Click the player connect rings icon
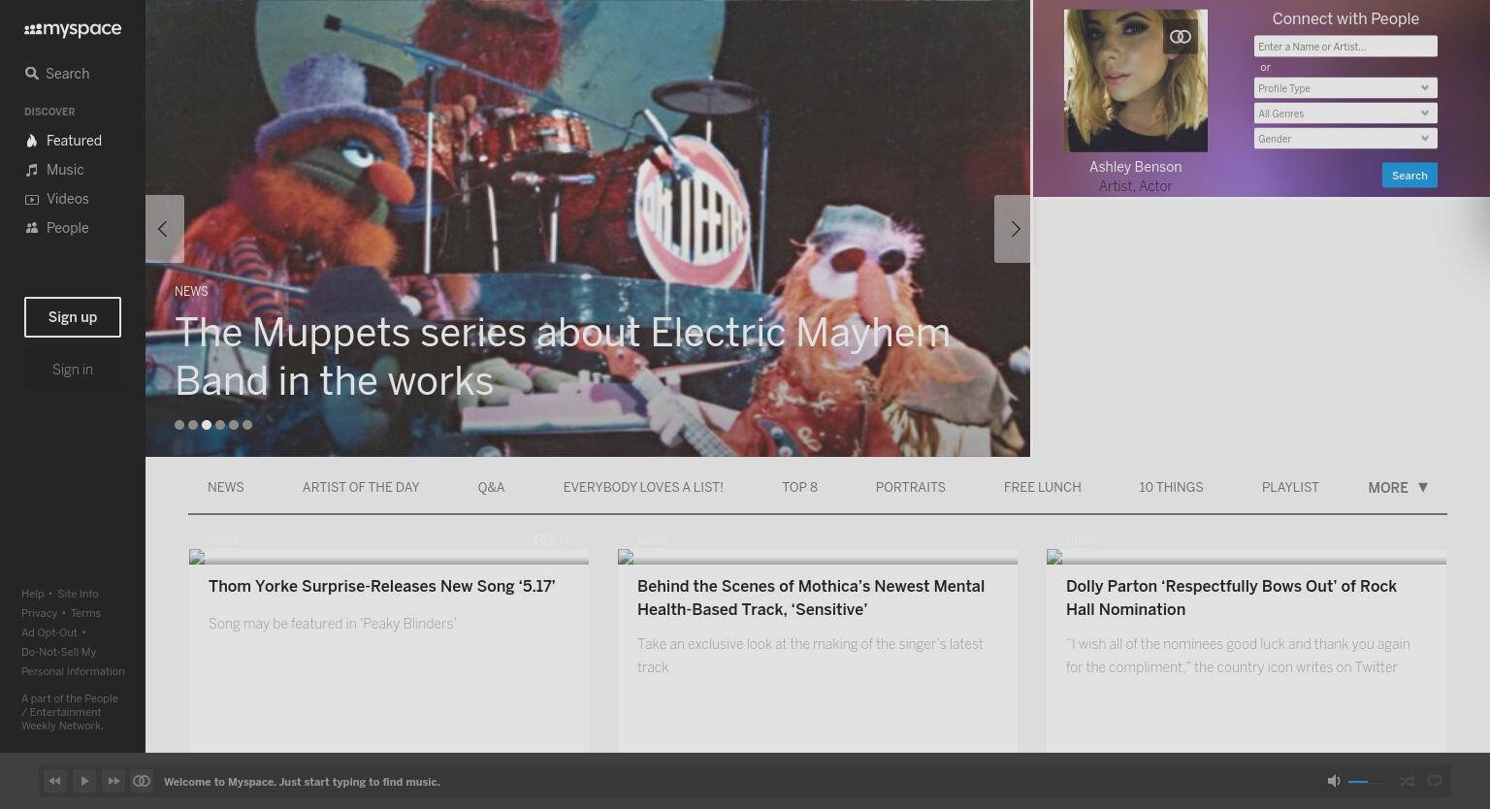Image resolution: width=1490 pixels, height=809 pixels. (142, 781)
